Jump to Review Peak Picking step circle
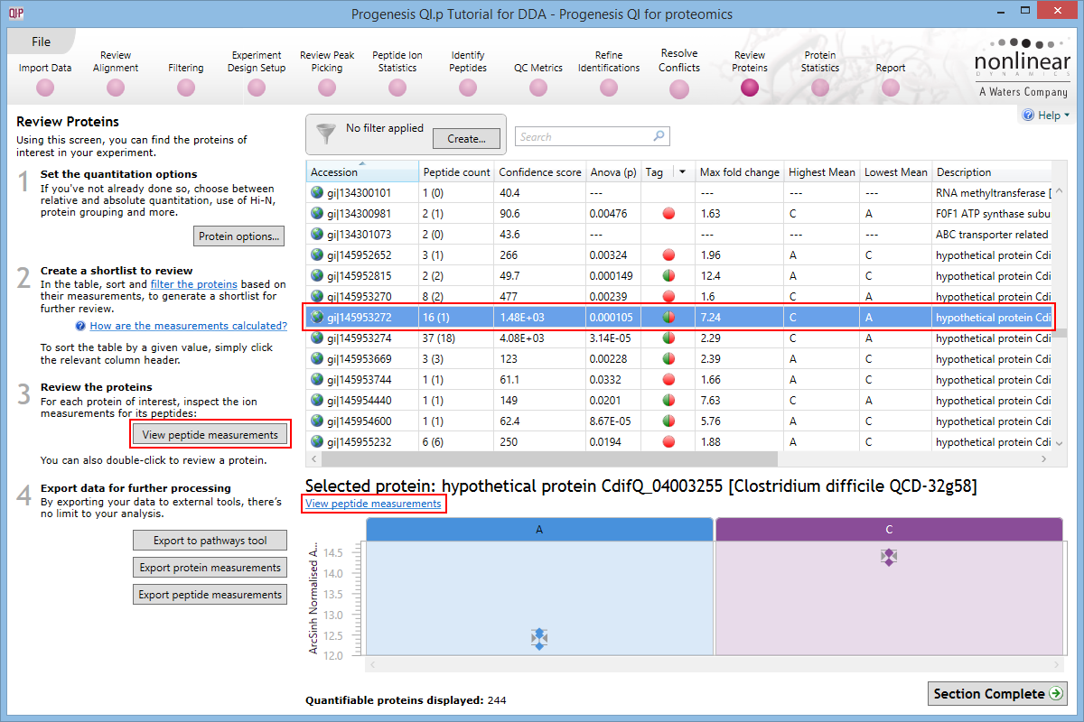 tap(327, 88)
